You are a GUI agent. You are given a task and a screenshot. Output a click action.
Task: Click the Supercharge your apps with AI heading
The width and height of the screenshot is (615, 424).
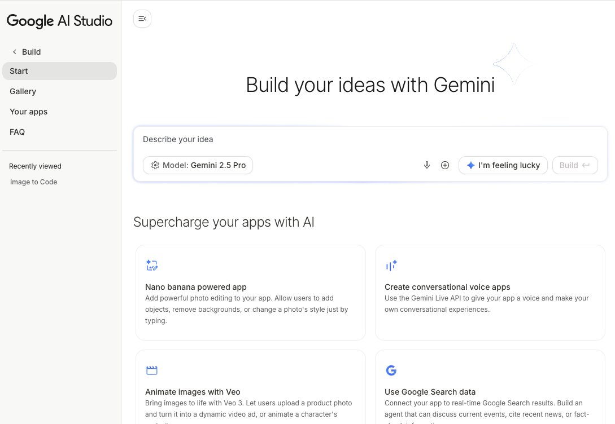224,222
